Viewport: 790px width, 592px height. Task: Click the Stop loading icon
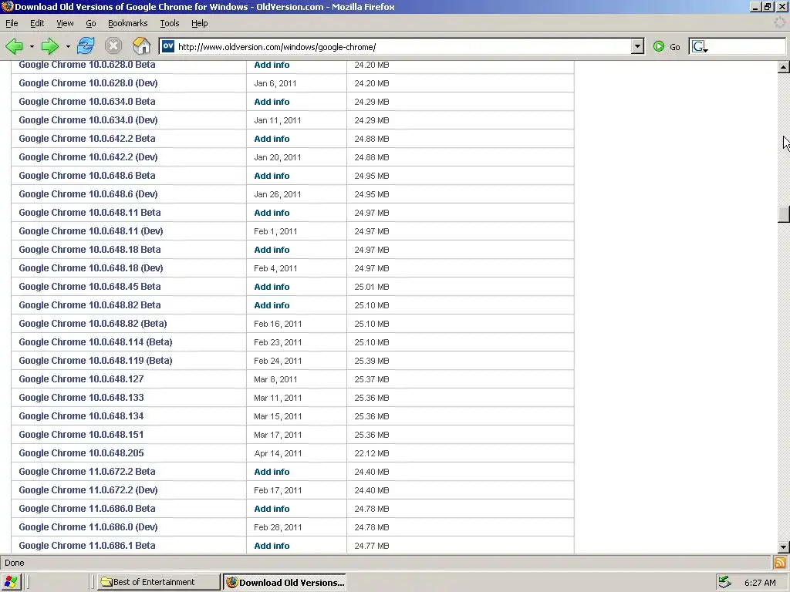click(113, 46)
